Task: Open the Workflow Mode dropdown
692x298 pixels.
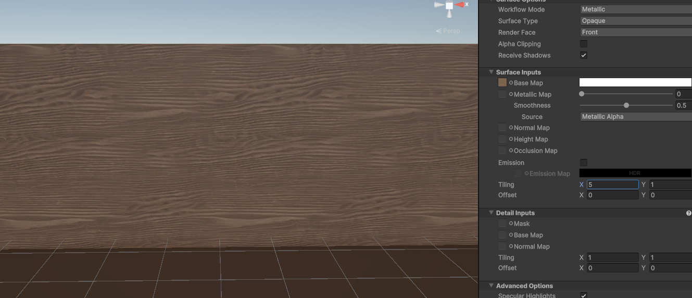Action: [636, 9]
